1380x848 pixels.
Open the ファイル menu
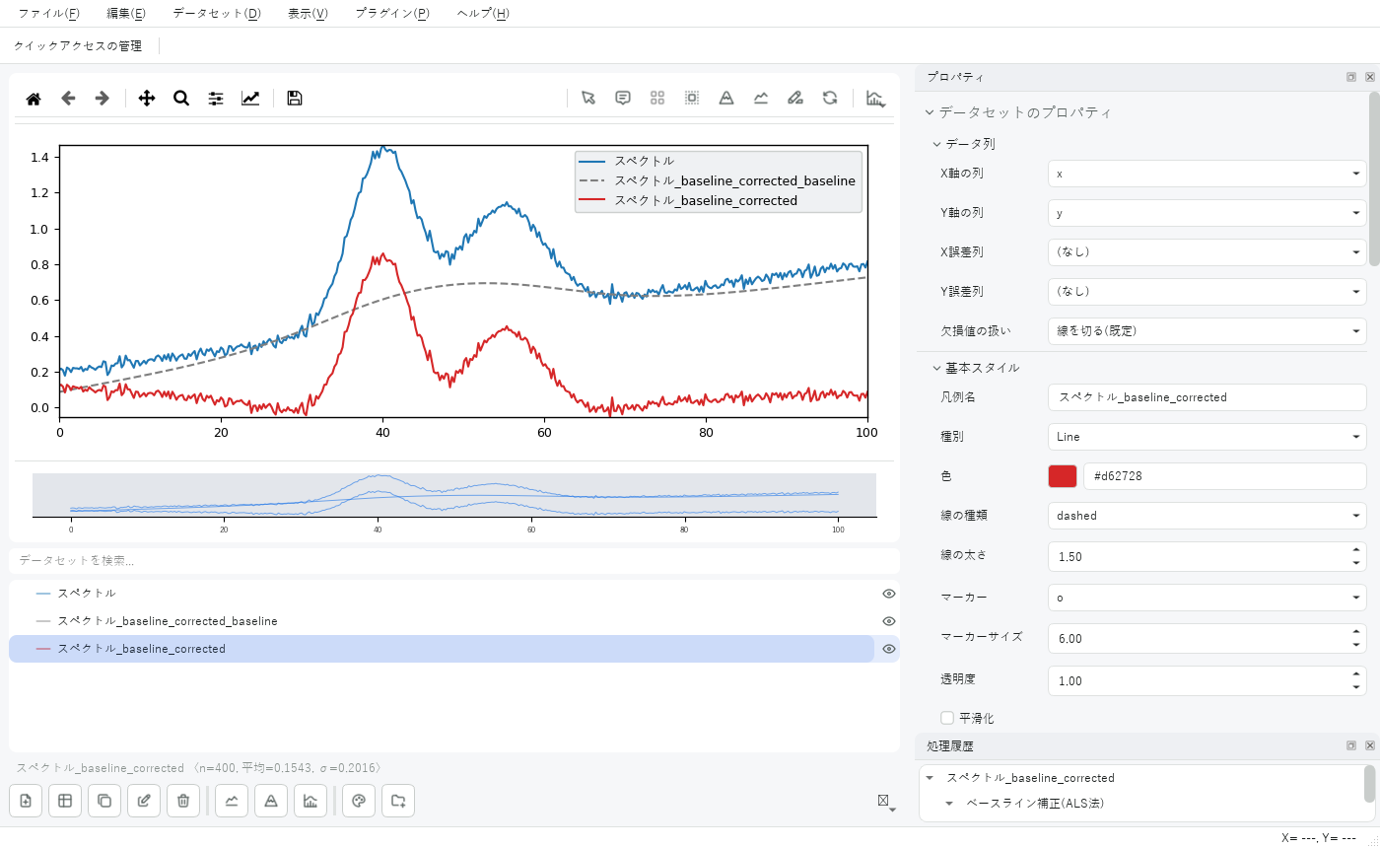tap(49, 14)
